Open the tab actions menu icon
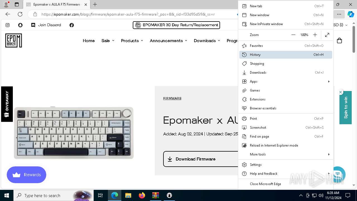Screen dimensions: 357x201 click(x=17, y=4)
